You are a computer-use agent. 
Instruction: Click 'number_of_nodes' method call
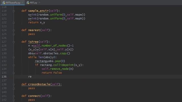point(54,46)
